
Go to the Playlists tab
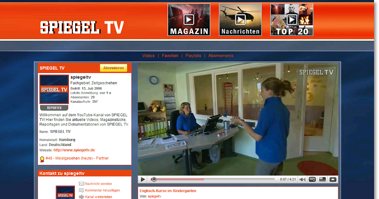click(x=193, y=56)
